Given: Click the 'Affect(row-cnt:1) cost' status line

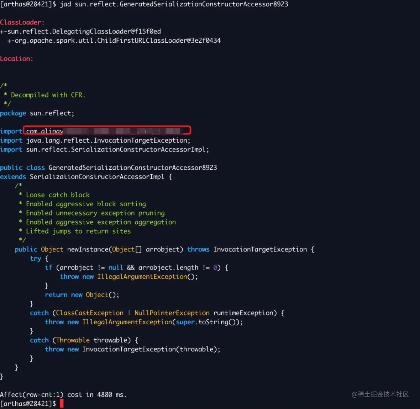Looking at the screenshot, I should (x=63, y=394).
